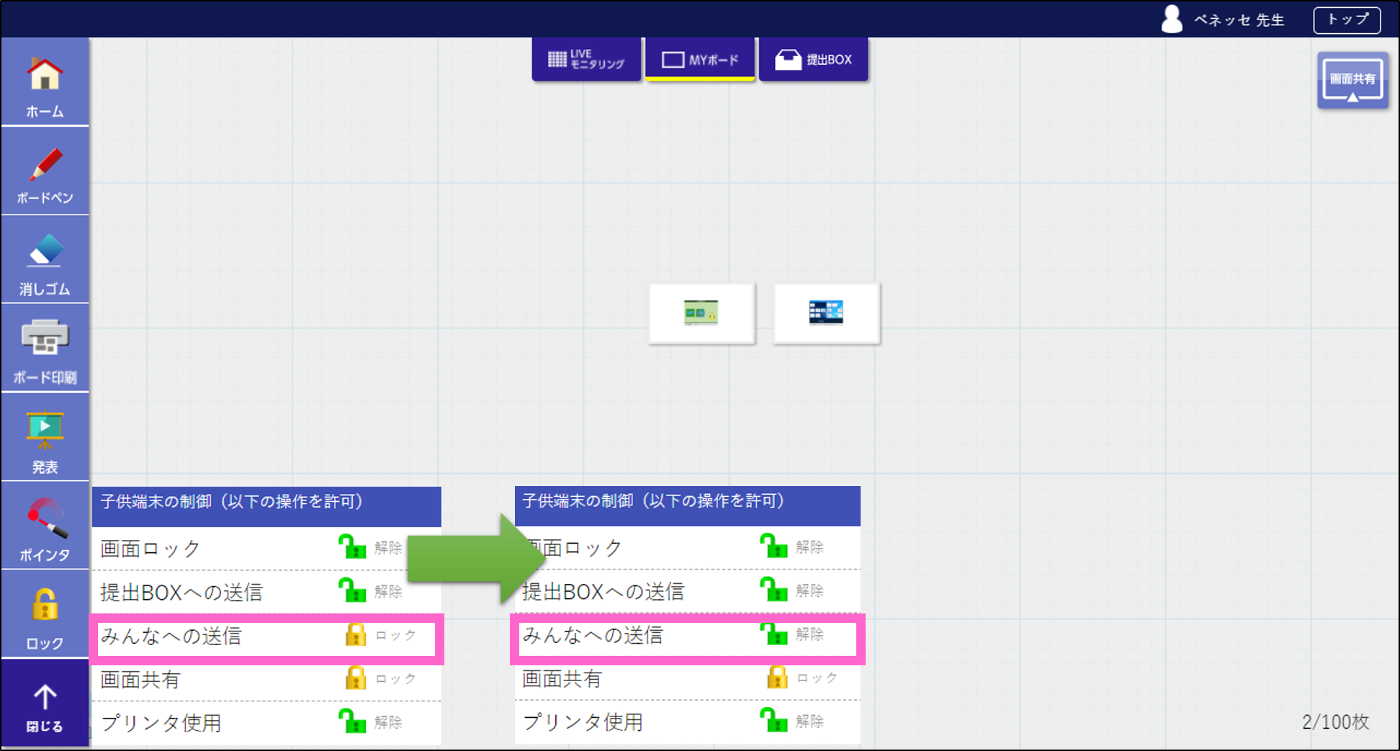Open the Lock (ロック) sidebar menu
Screen dimensions: 1400x751
pyautogui.click(x=45, y=616)
